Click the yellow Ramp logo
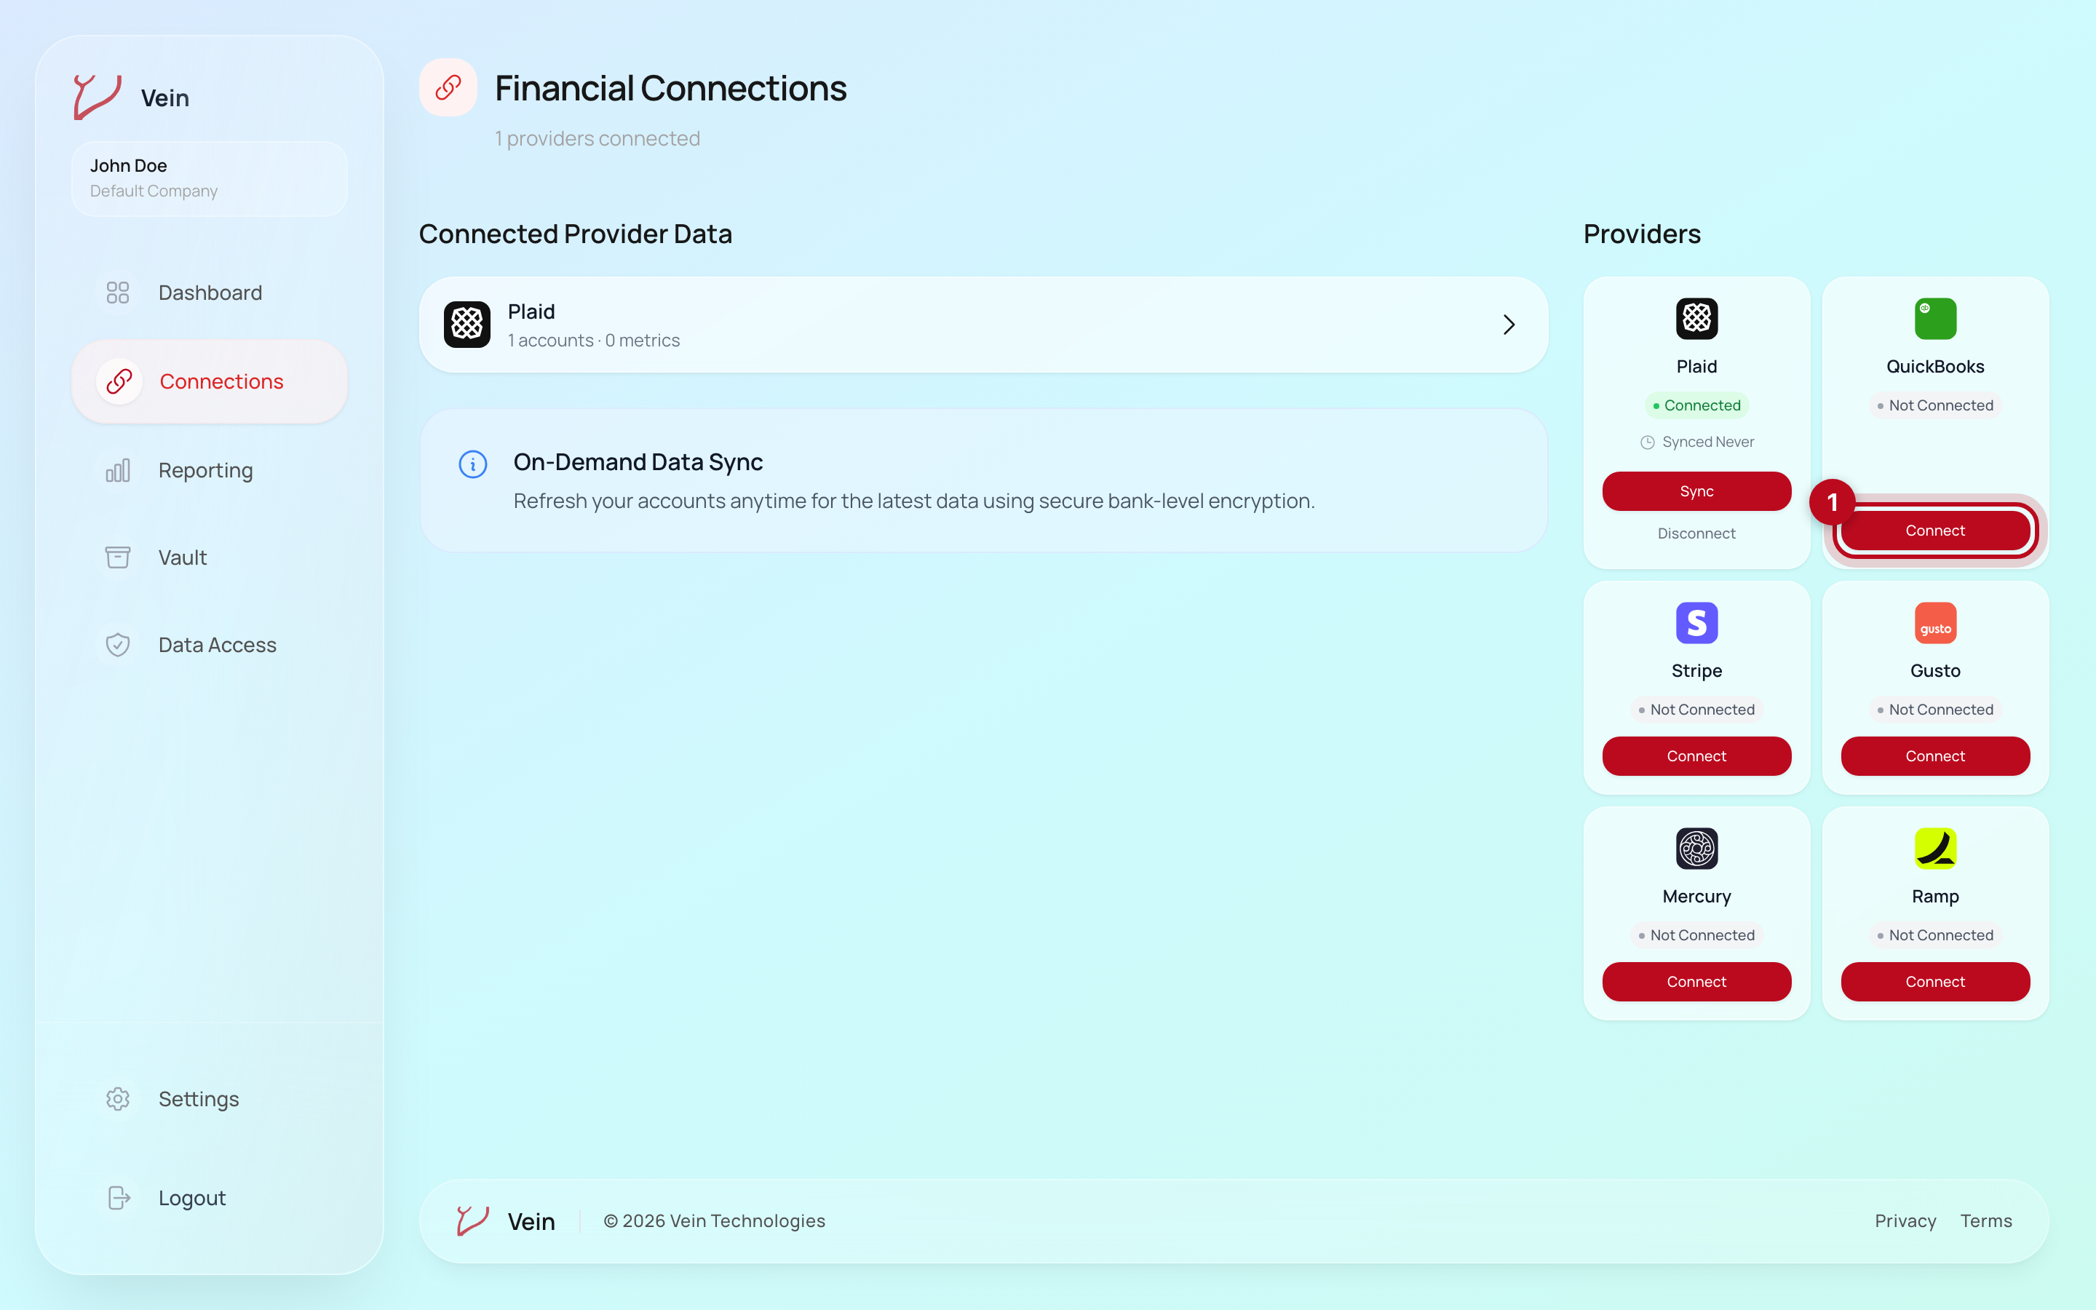The width and height of the screenshot is (2096, 1310). point(1935,848)
